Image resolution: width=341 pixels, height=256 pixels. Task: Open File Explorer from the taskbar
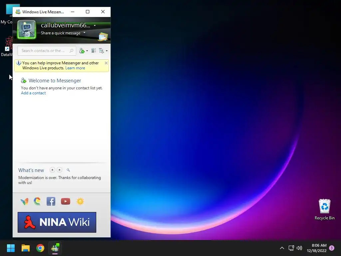click(x=25, y=248)
